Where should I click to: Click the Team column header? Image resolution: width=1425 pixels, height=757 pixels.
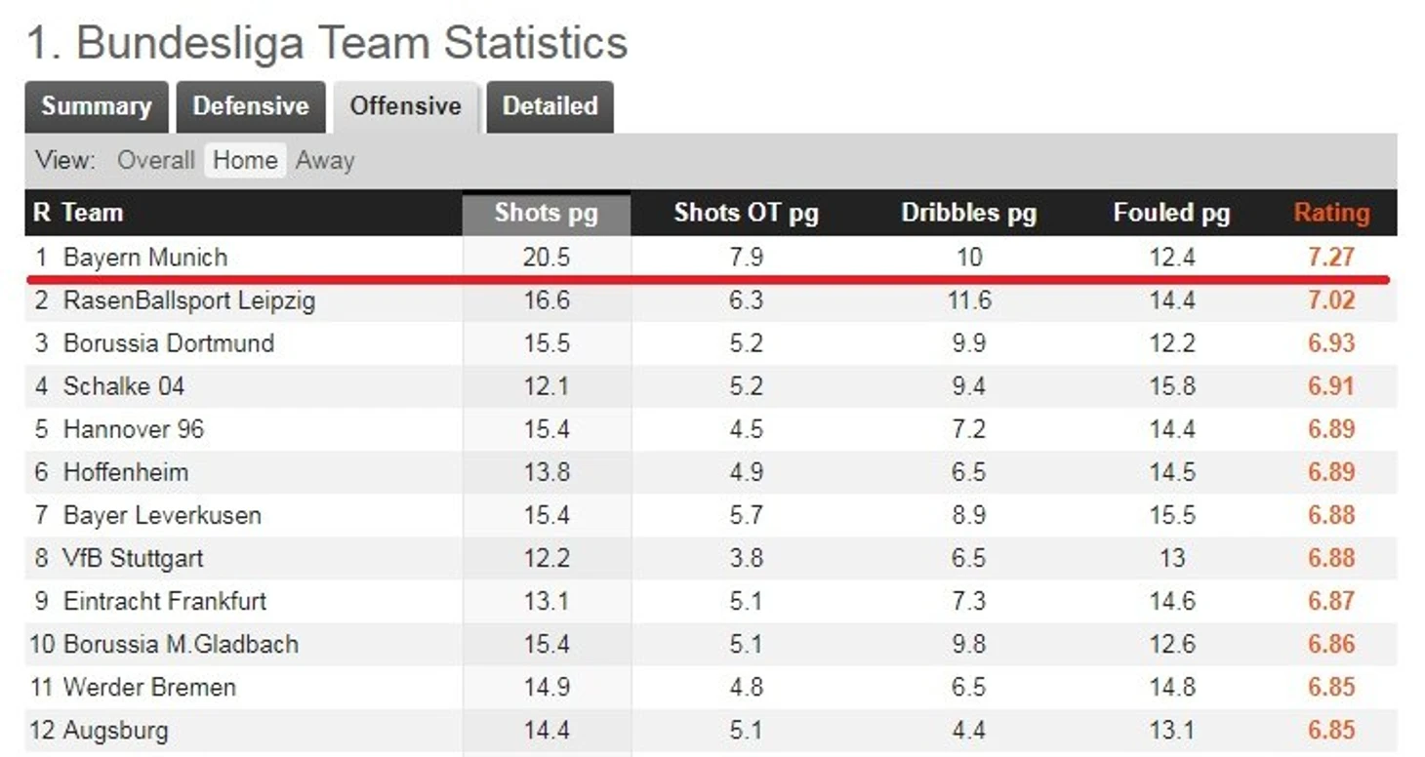coord(93,213)
